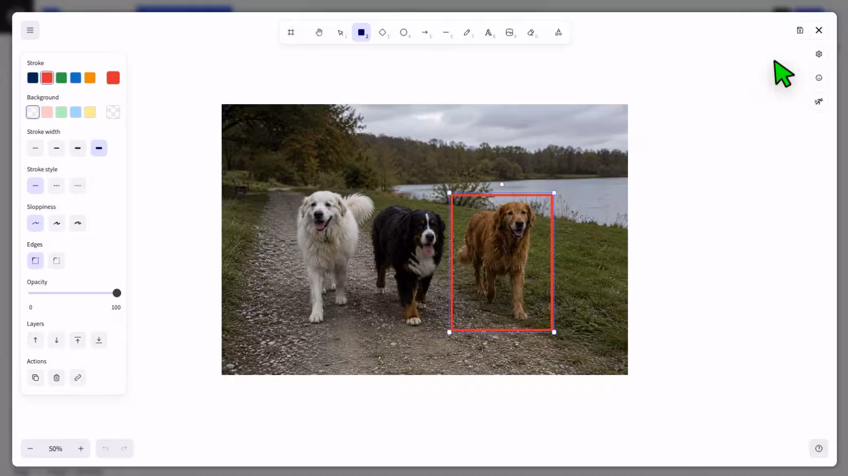Click the save icon at top right
The height and width of the screenshot is (476, 848).
point(800,30)
